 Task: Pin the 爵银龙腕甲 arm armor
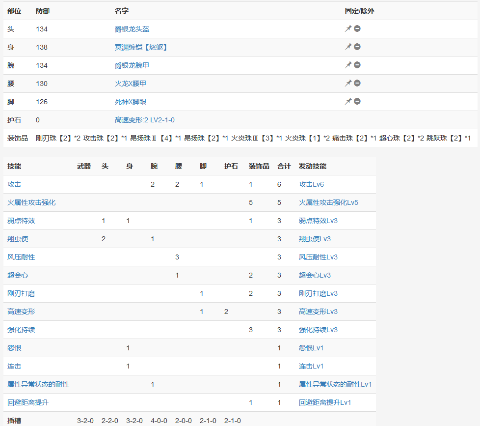point(348,65)
